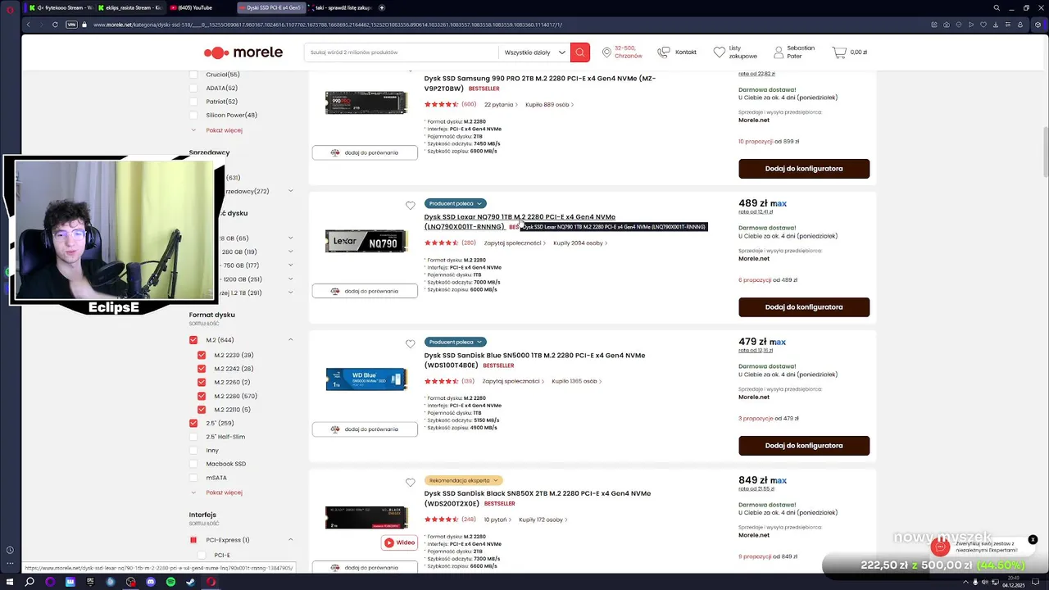Add Lexar NQ790 to wishlist heart
The width and height of the screenshot is (1049, 590).
tap(411, 206)
